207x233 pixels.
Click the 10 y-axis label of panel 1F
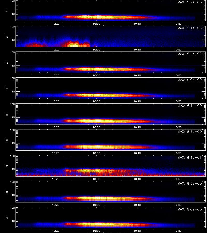pos(13,14)
